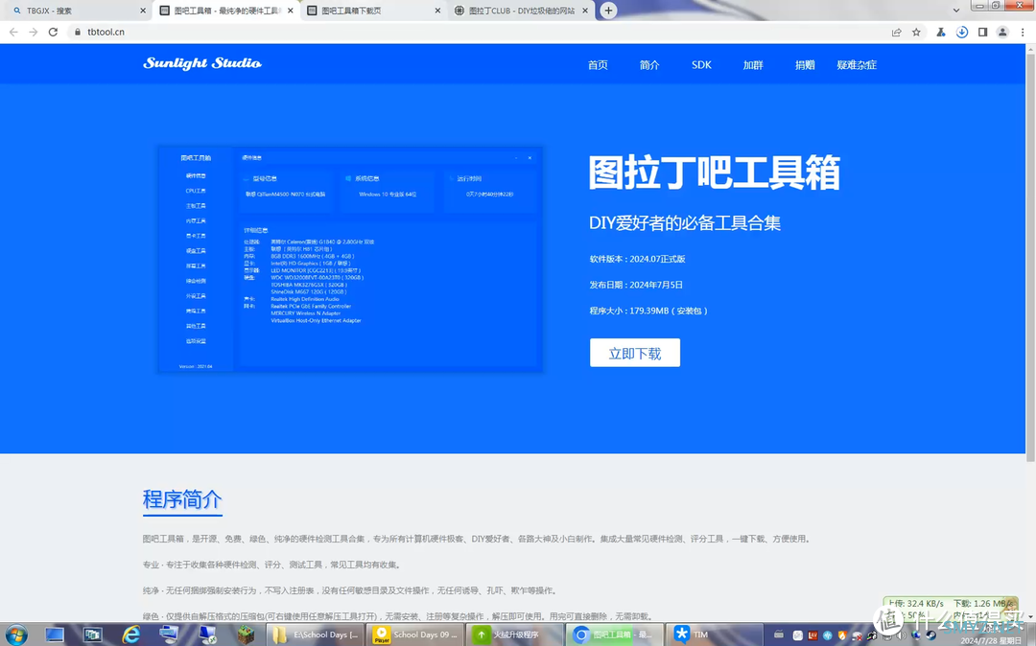Switch to the TBGJX - 搜索 tab
The height and width of the screenshot is (646, 1036).
pos(76,11)
